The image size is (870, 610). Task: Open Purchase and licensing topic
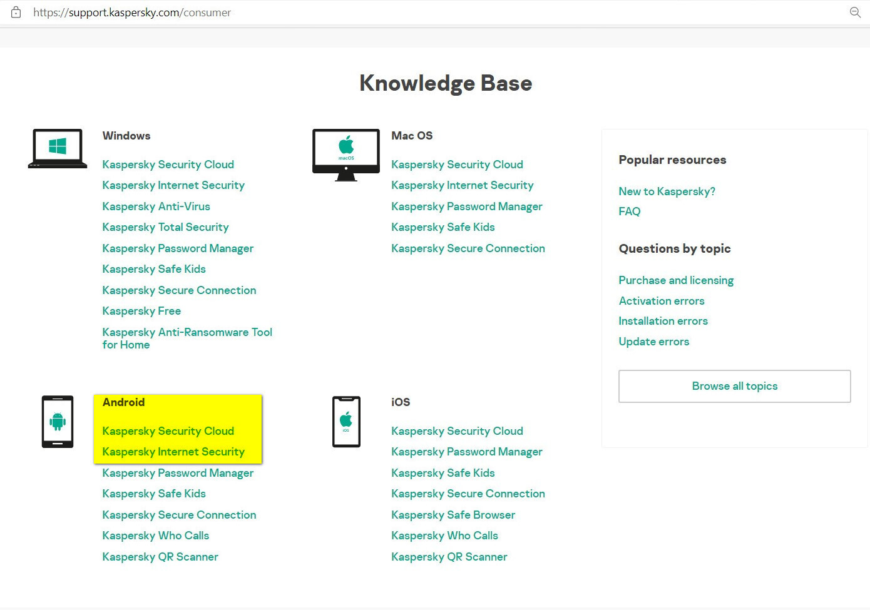pos(676,280)
